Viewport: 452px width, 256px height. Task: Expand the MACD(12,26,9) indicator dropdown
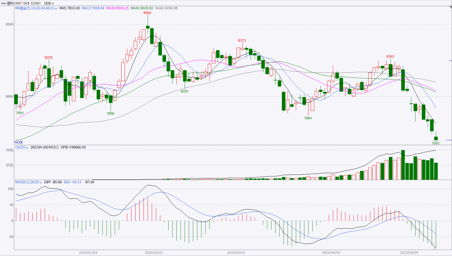click(x=41, y=182)
